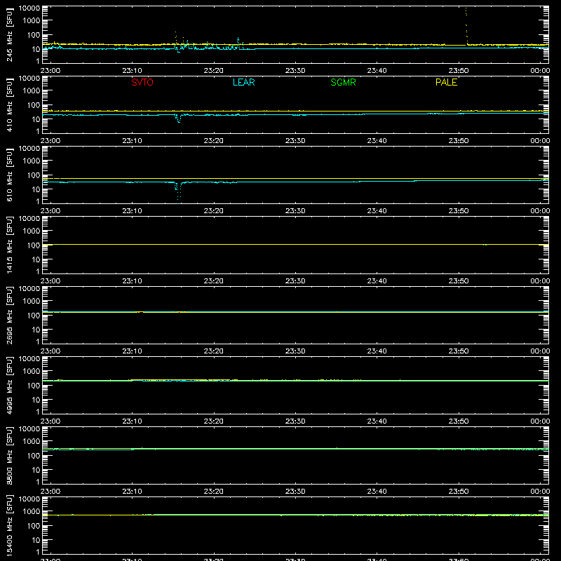Click the 8800 MHz [SFU] axis title
The image size is (561, 561).
click(x=9, y=455)
